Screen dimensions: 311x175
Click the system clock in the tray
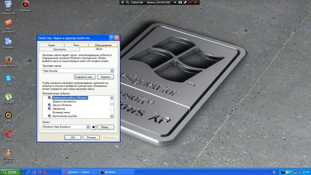tap(306, 172)
